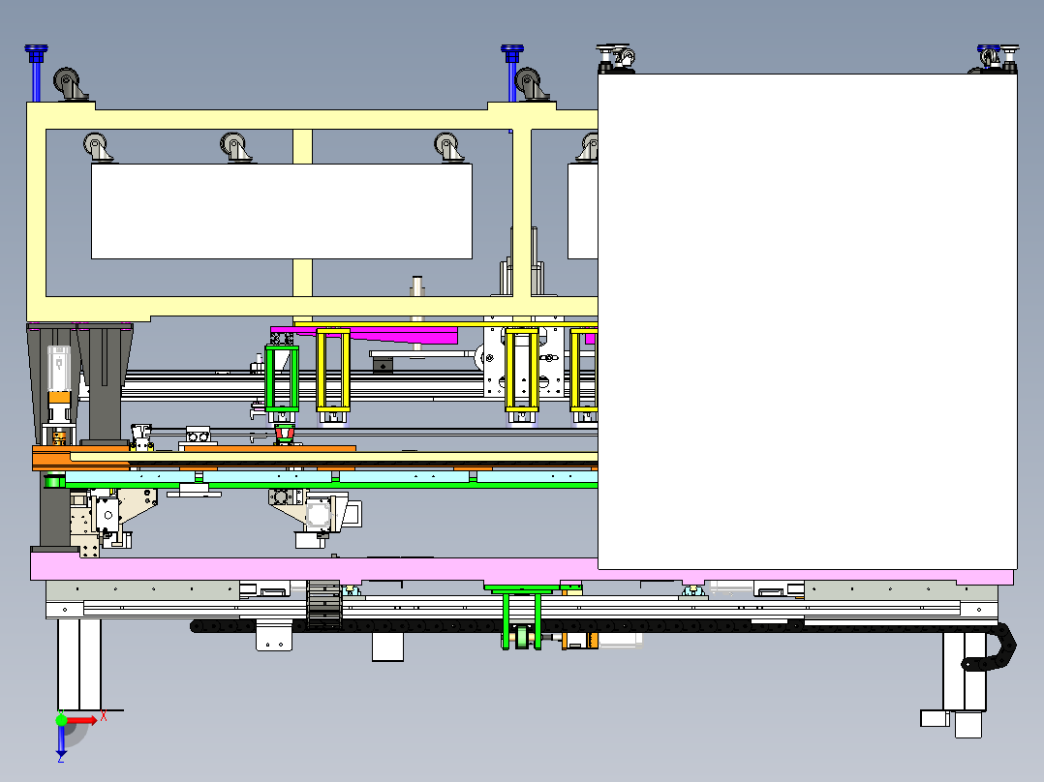Screen dimensions: 1044x782
Task: Select the white support leg at bottom-left
Action: (78, 664)
